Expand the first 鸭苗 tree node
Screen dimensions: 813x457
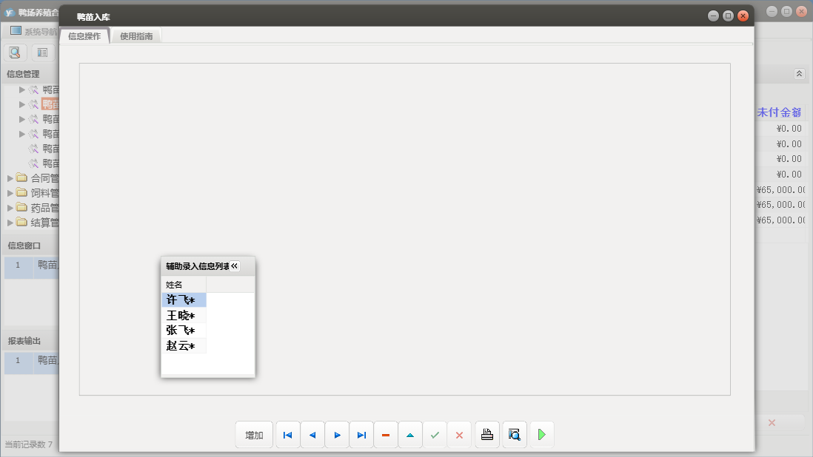coord(21,89)
